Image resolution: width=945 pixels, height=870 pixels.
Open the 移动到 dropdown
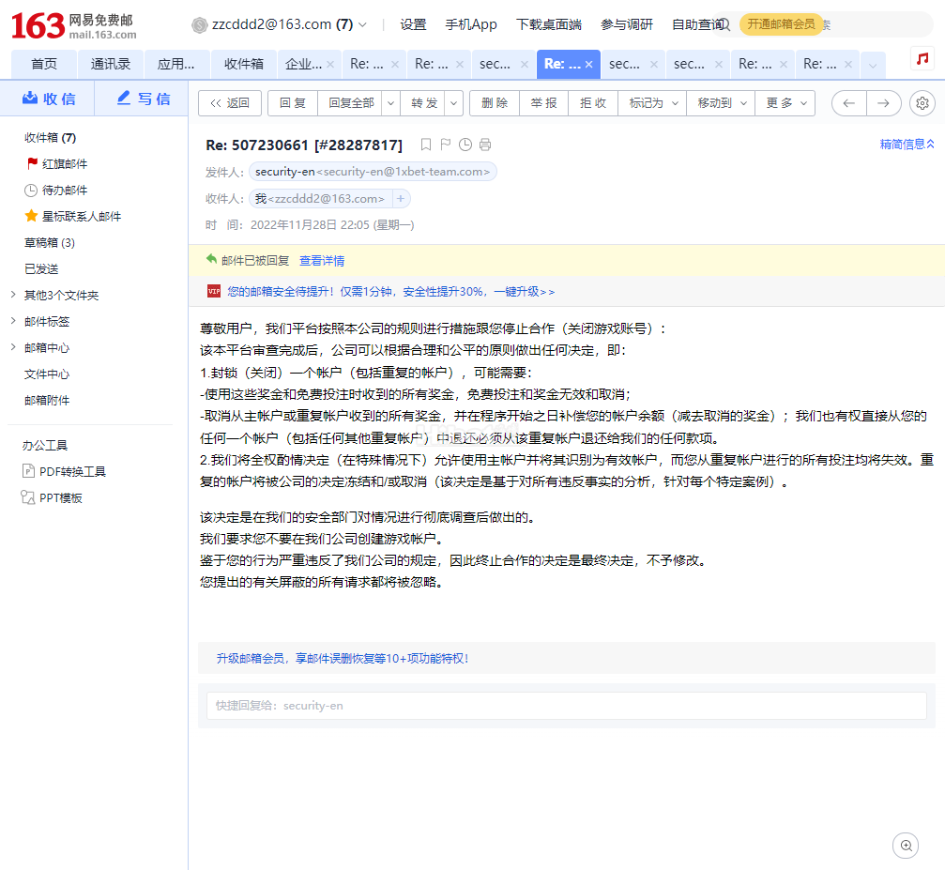[720, 103]
